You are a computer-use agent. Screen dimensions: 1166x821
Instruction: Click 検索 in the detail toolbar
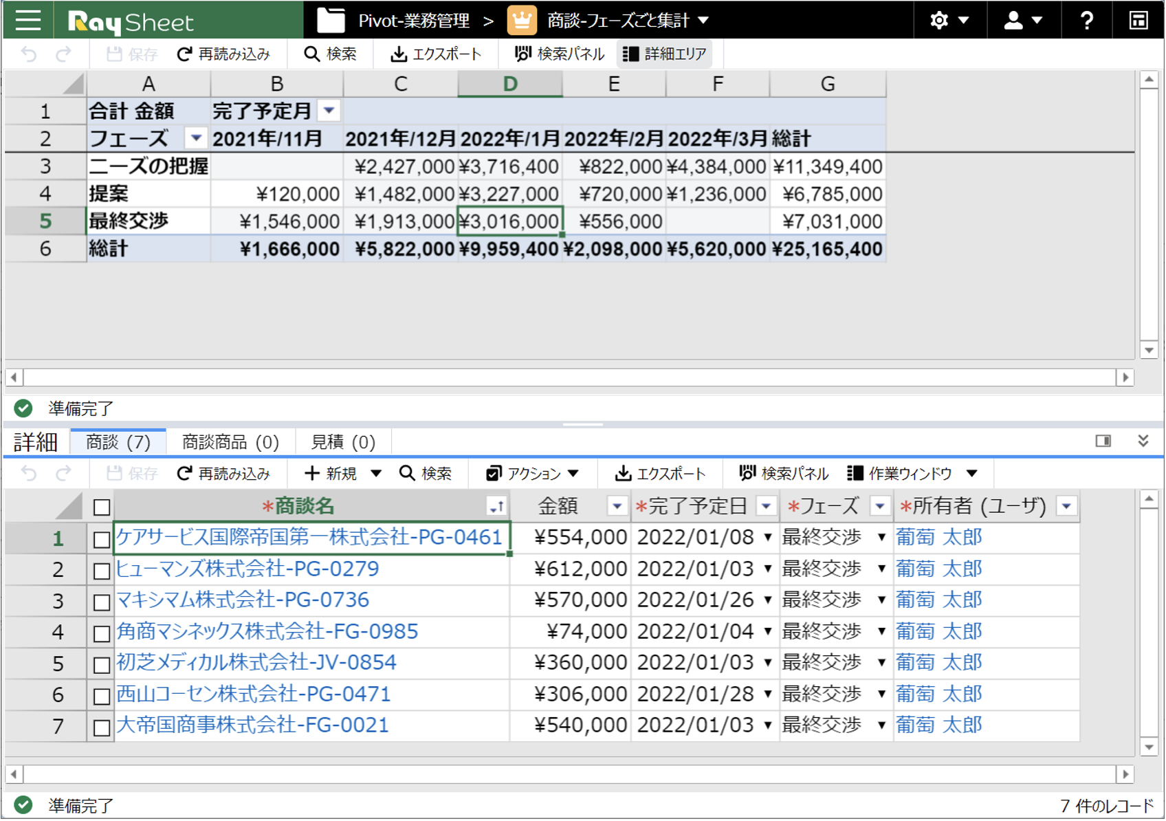click(x=426, y=474)
